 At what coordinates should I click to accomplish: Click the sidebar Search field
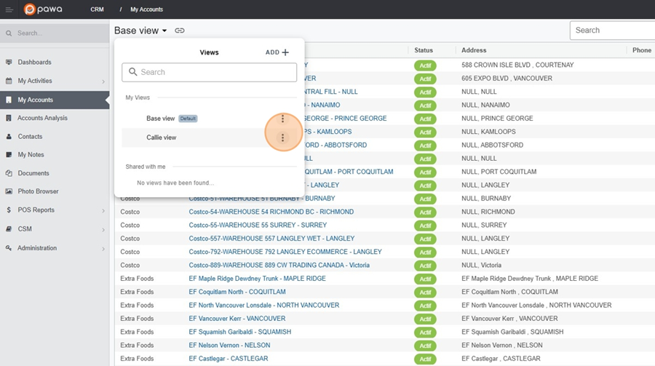(55, 33)
